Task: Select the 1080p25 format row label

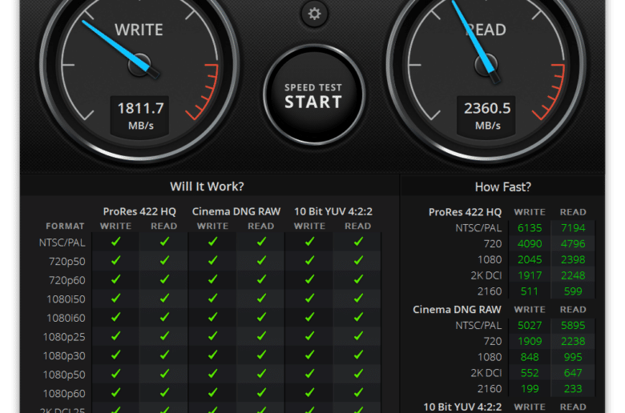Action: [64, 337]
